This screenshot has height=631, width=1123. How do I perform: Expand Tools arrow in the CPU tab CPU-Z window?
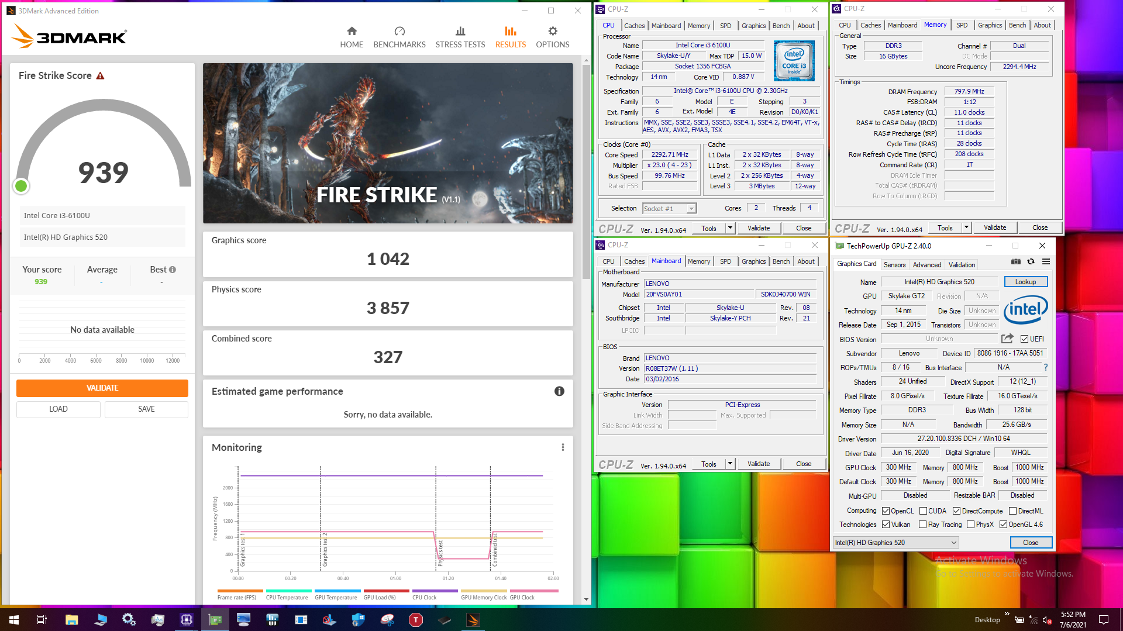(730, 228)
